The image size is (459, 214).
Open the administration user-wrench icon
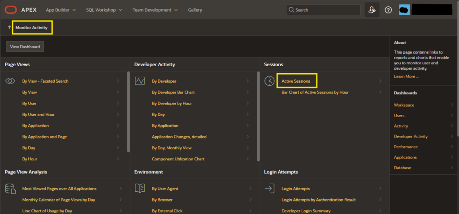click(372, 10)
